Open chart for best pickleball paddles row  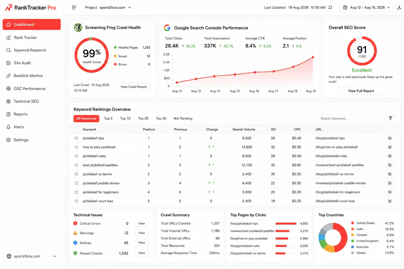pyautogui.click(x=390, y=165)
